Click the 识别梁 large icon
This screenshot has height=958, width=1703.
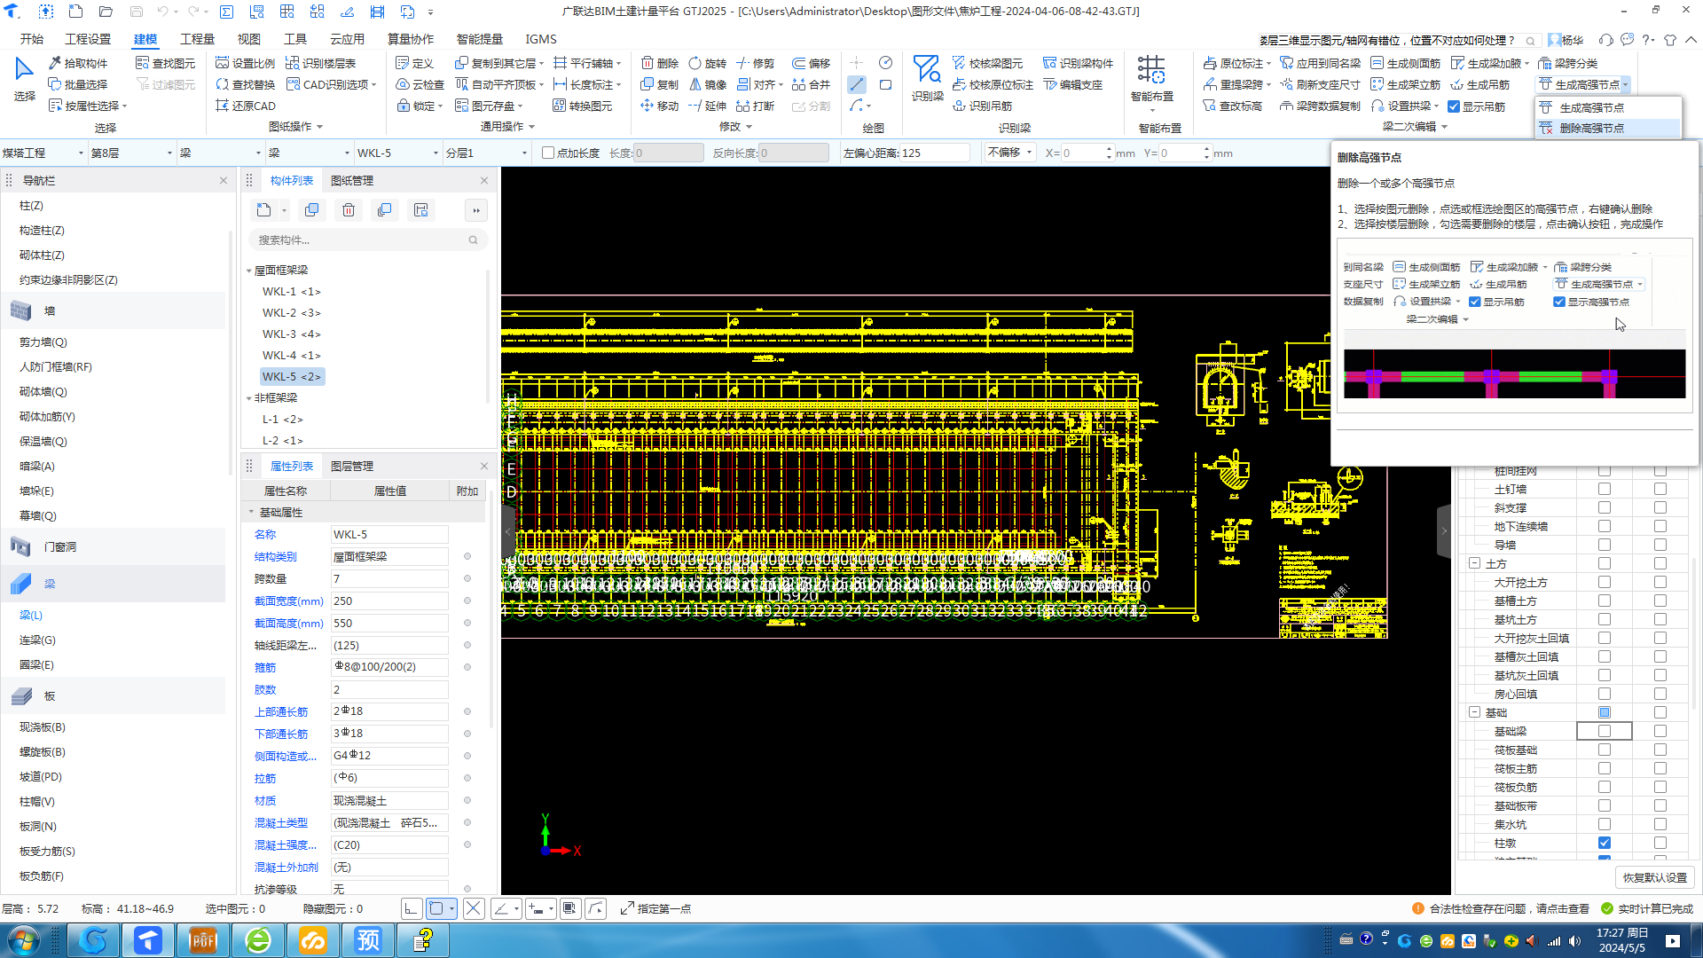click(927, 78)
